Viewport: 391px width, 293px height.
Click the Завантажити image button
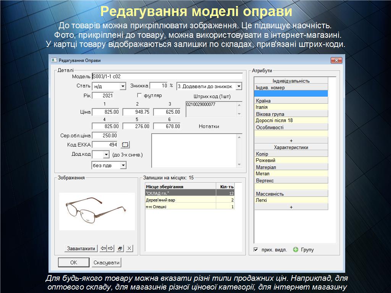(x=81, y=248)
